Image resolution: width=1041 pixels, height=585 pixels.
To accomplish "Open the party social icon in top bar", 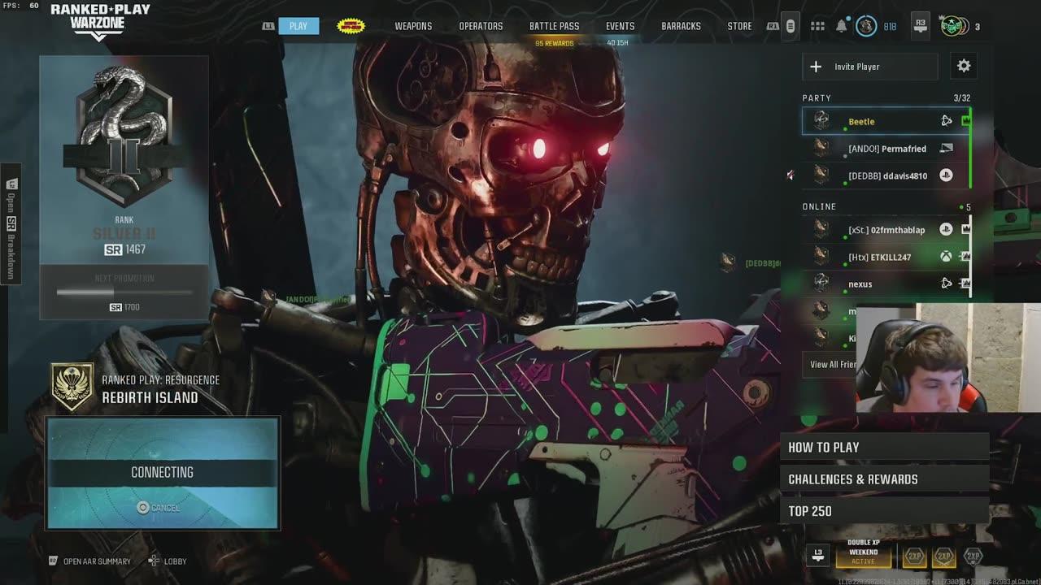I will (x=955, y=27).
